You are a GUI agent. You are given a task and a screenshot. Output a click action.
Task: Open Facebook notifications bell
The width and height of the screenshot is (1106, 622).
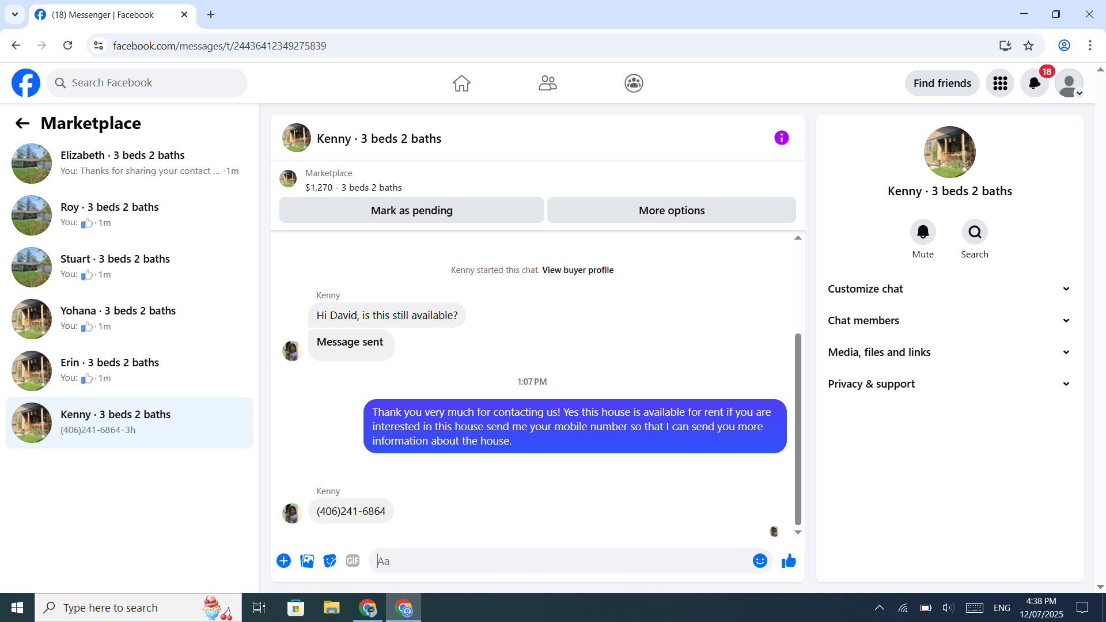click(x=1034, y=84)
